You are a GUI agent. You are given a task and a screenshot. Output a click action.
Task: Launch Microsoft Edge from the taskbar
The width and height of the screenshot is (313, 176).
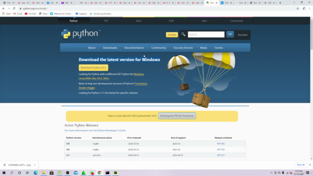36,173
